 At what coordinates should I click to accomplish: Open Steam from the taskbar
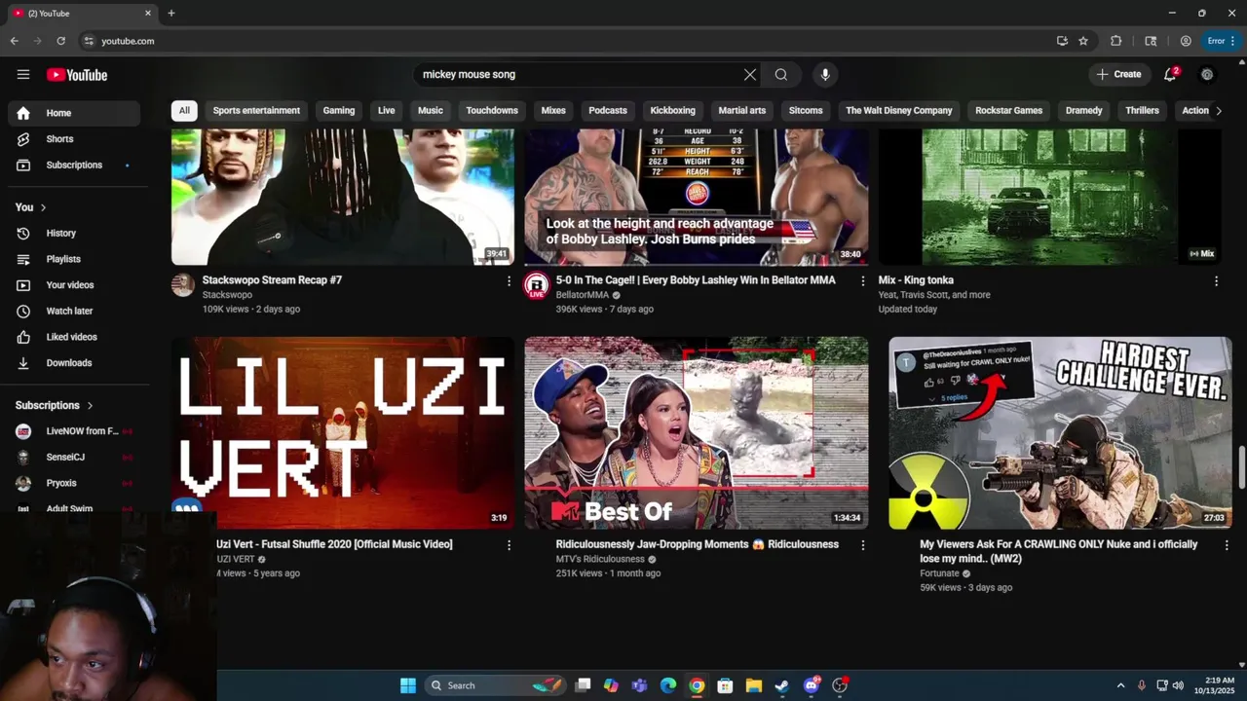(x=781, y=685)
